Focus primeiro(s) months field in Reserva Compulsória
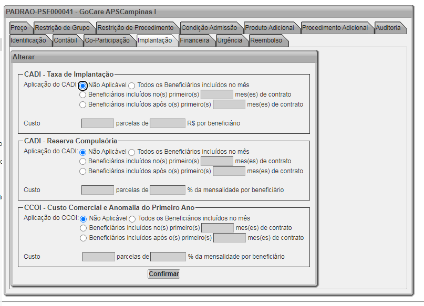 point(217,161)
